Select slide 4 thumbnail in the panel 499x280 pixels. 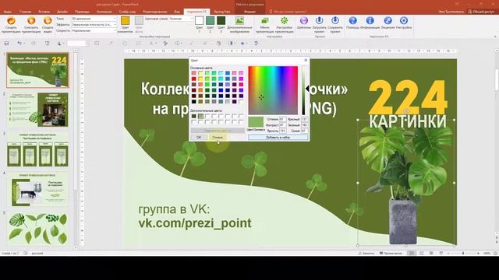click(x=37, y=189)
